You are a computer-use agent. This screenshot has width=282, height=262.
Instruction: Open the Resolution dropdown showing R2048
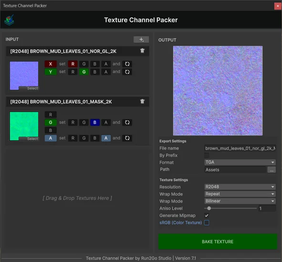click(240, 186)
